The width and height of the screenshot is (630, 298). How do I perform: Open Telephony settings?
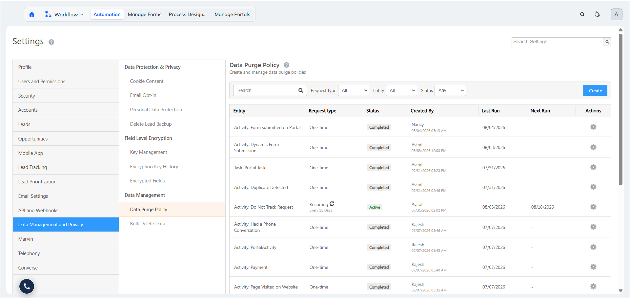click(66, 253)
